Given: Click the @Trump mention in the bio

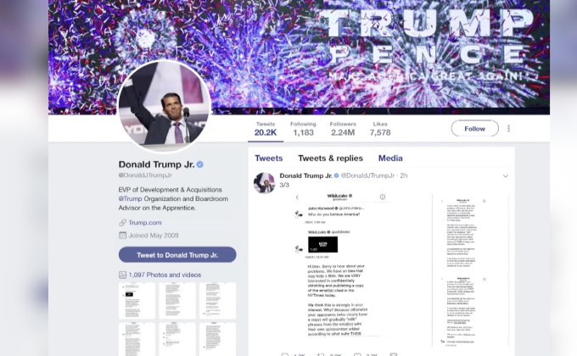Looking at the screenshot, I should (131, 198).
